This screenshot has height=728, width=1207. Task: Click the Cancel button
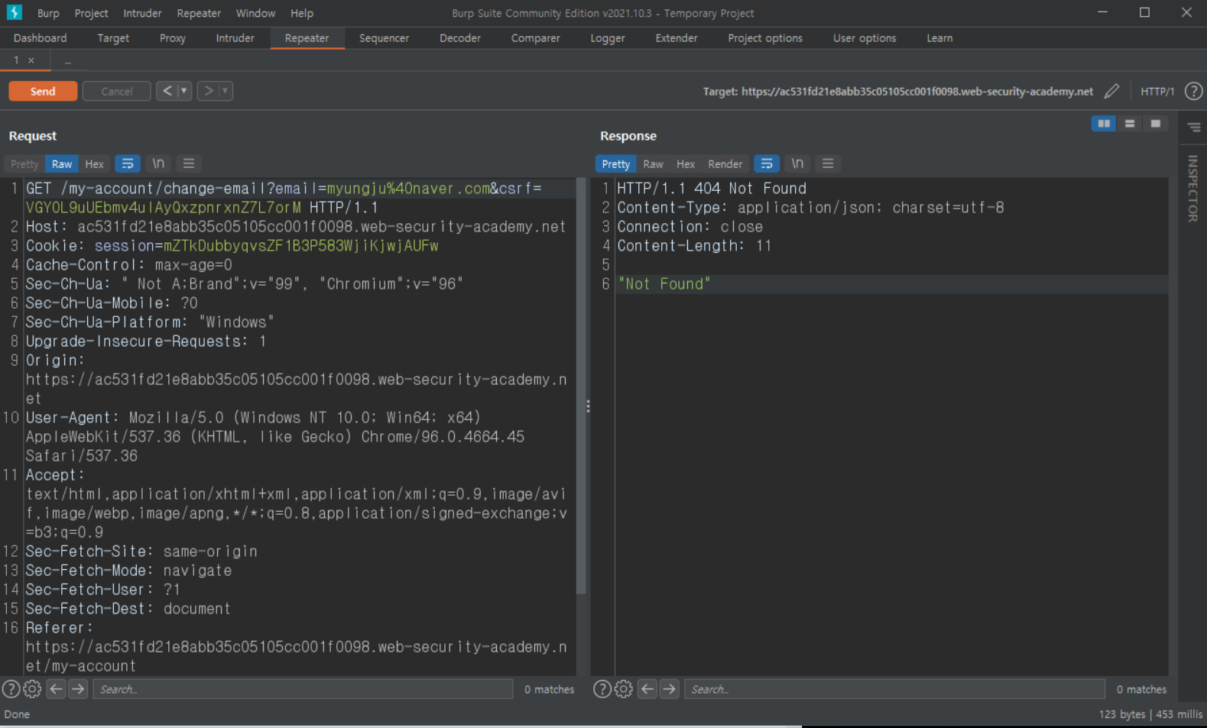click(116, 91)
